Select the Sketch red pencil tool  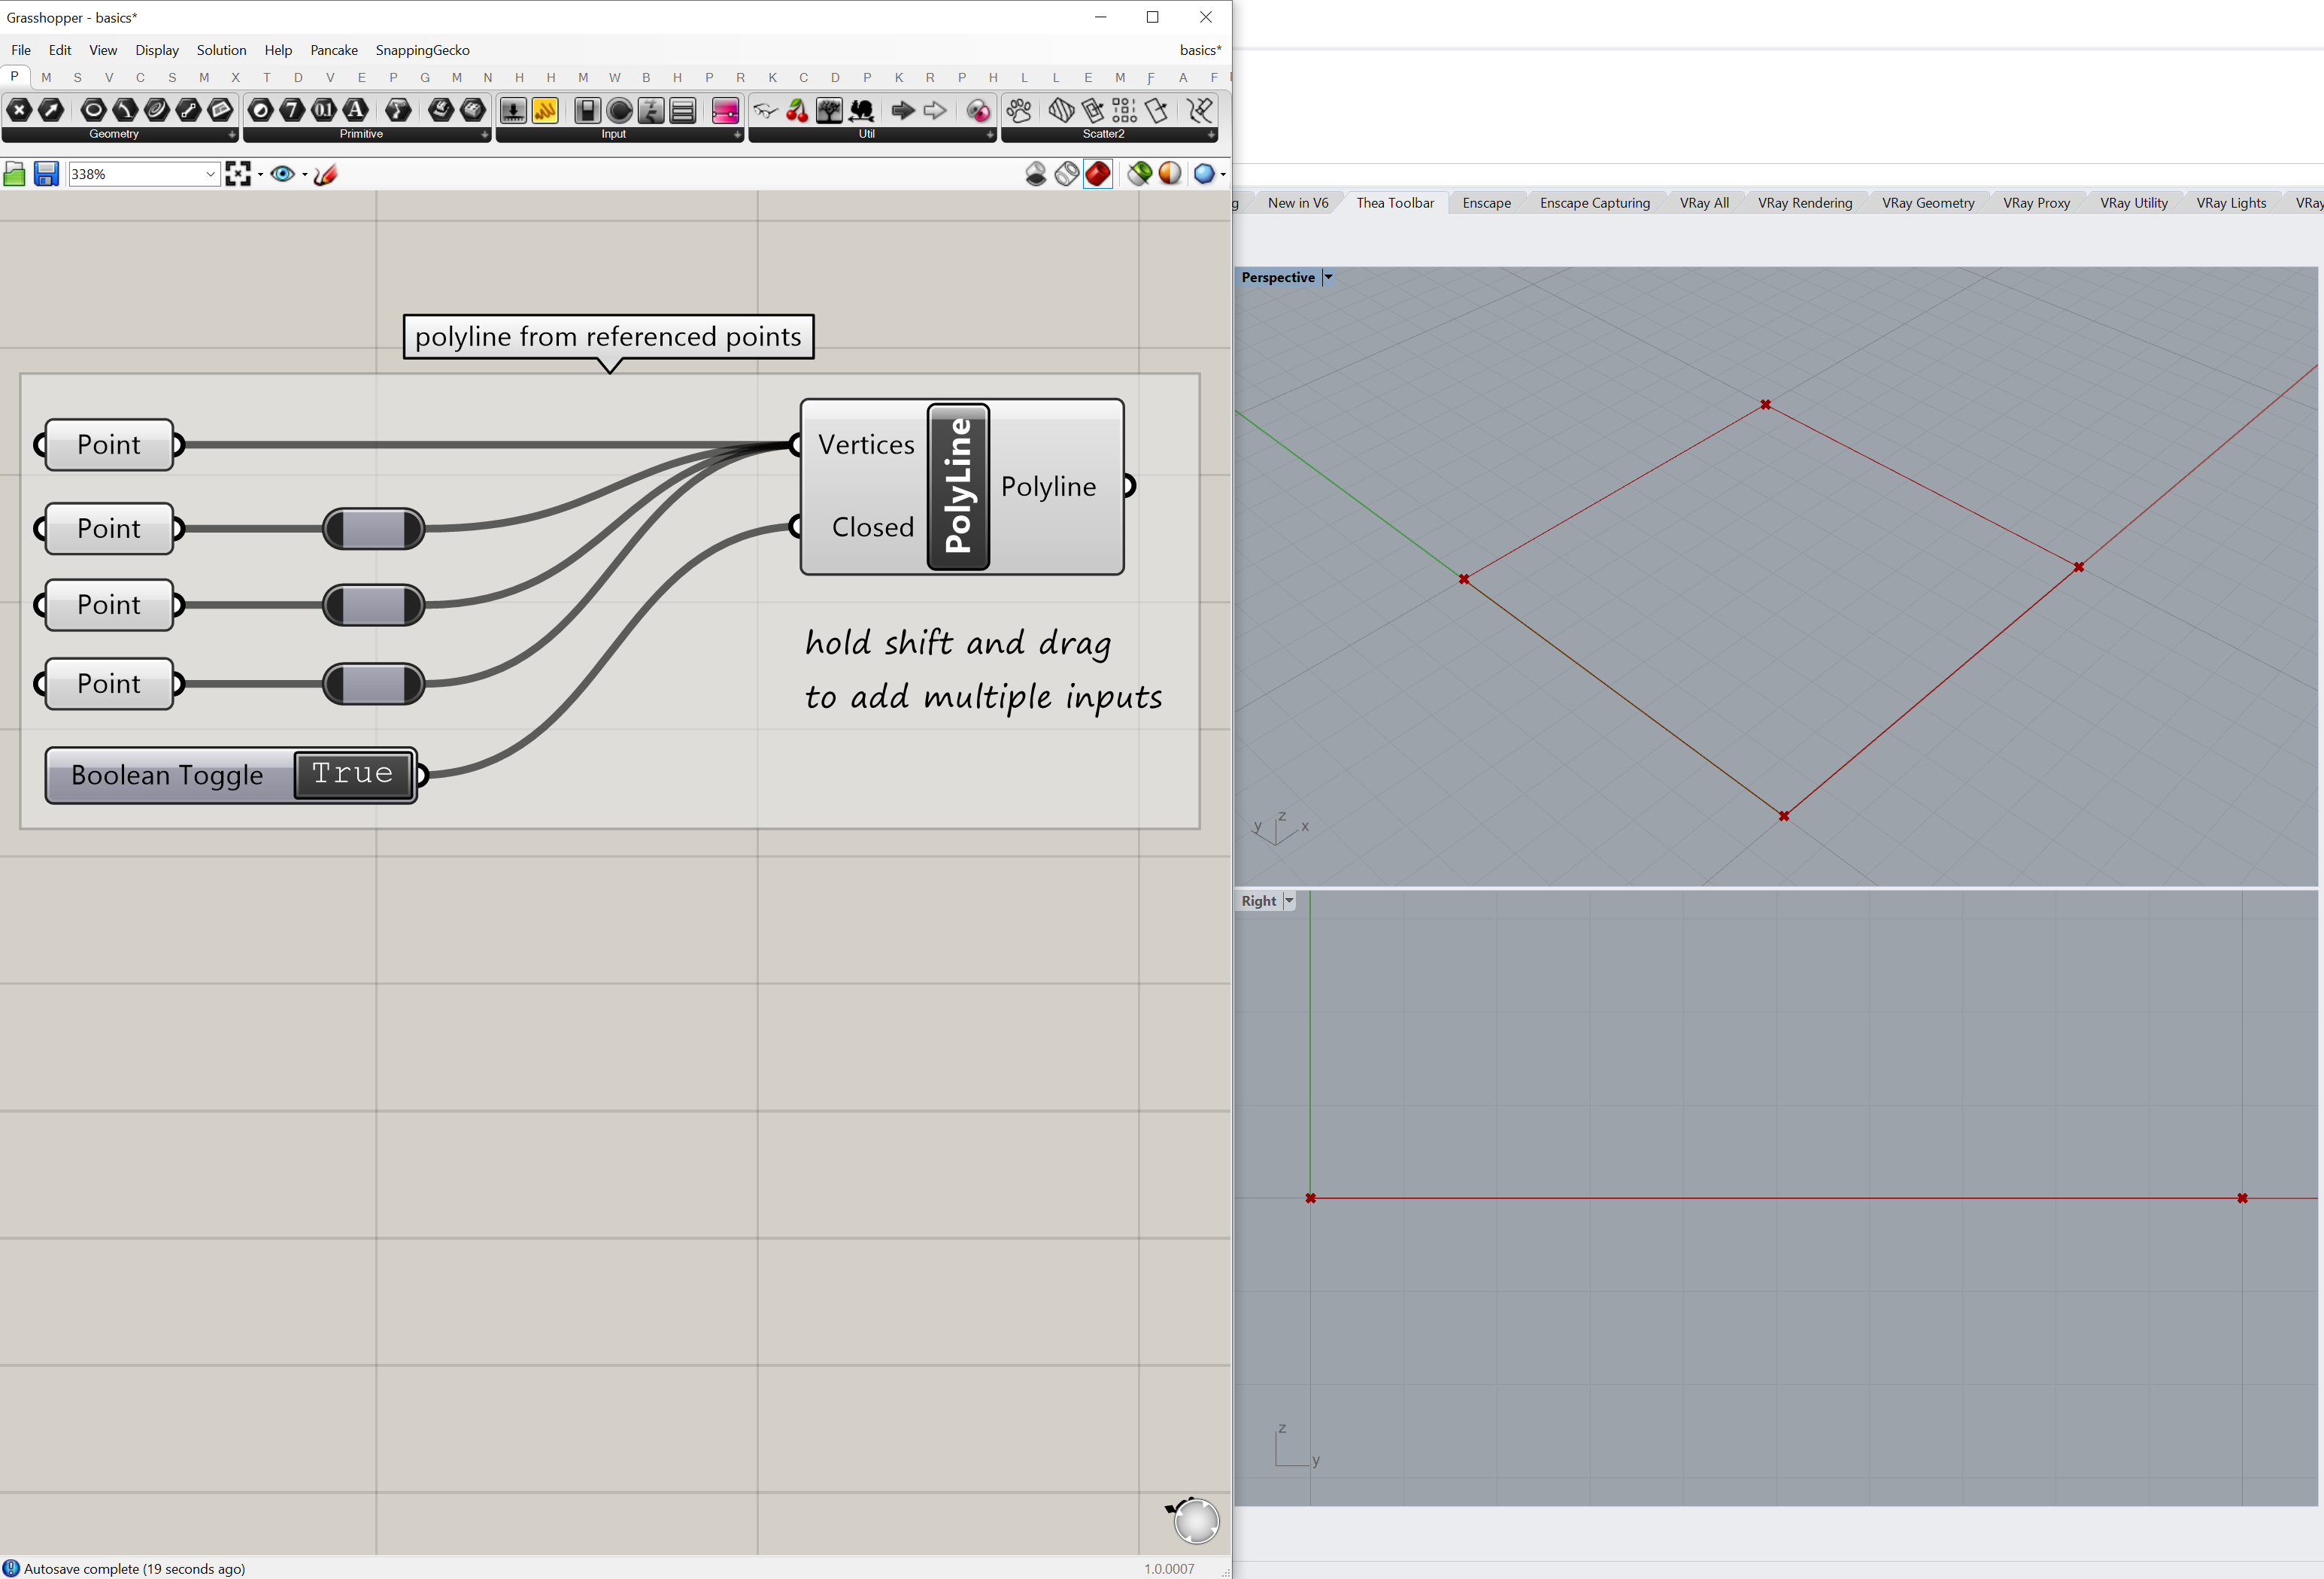pos(326,174)
